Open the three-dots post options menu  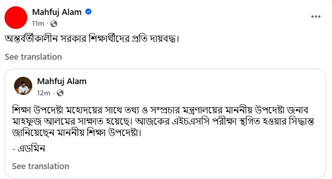[x=316, y=16]
